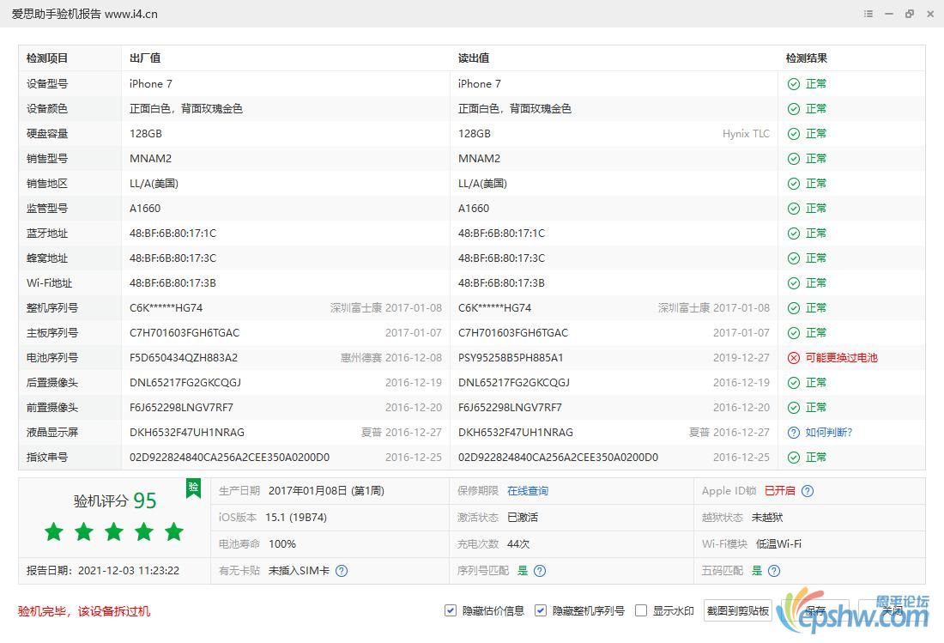Click the green check icon for 销售型号
The image size is (944, 643).
click(x=794, y=159)
